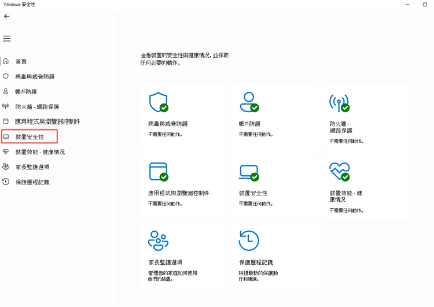Select 保護歷程記錄 in the sidebar
The width and height of the screenshot is (434, 307).
[32, 182]
